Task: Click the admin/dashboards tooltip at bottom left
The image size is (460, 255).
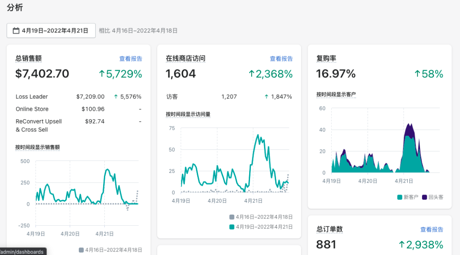Action: [x=22, y=252]
